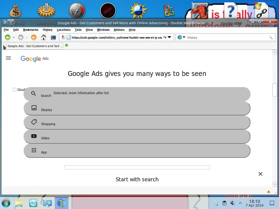Select the Video campaign type row
Viewport: 279px width, 209px height.
(137, 137)
